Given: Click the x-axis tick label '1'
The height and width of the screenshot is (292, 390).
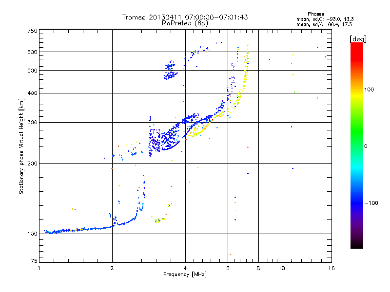Looking at the screenshot, I should click(39, 268).
